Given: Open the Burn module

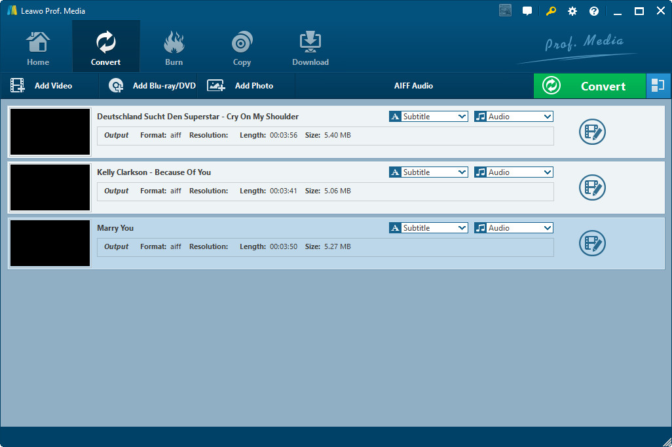Looking at the screenshot, I should pos(174,48).
